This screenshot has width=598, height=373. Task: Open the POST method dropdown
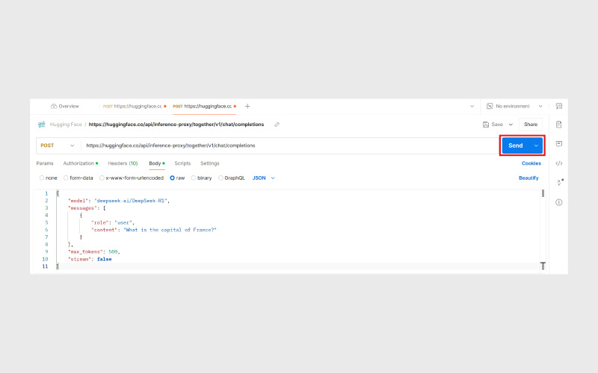[x=58, y=145]
